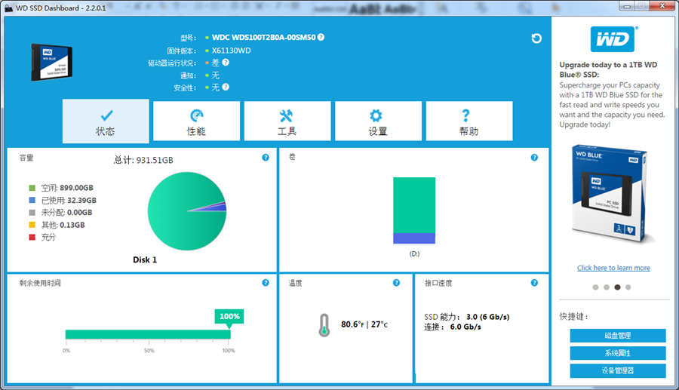Select the first carousel dot in ad panel
The width and height of the screenshot is (679, 390).
pyautogui.click(x=595, y=287)
